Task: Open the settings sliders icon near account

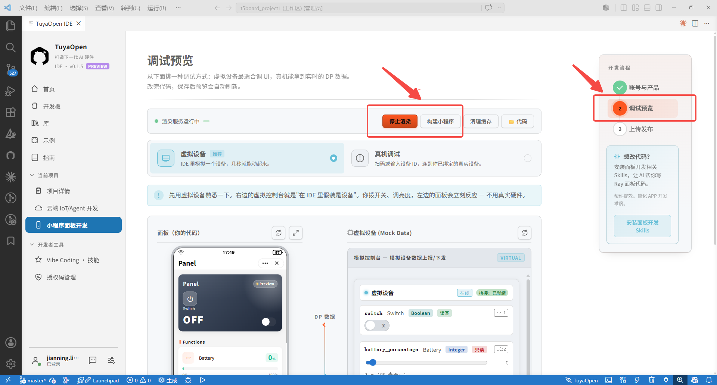Action: click(111, 360)
